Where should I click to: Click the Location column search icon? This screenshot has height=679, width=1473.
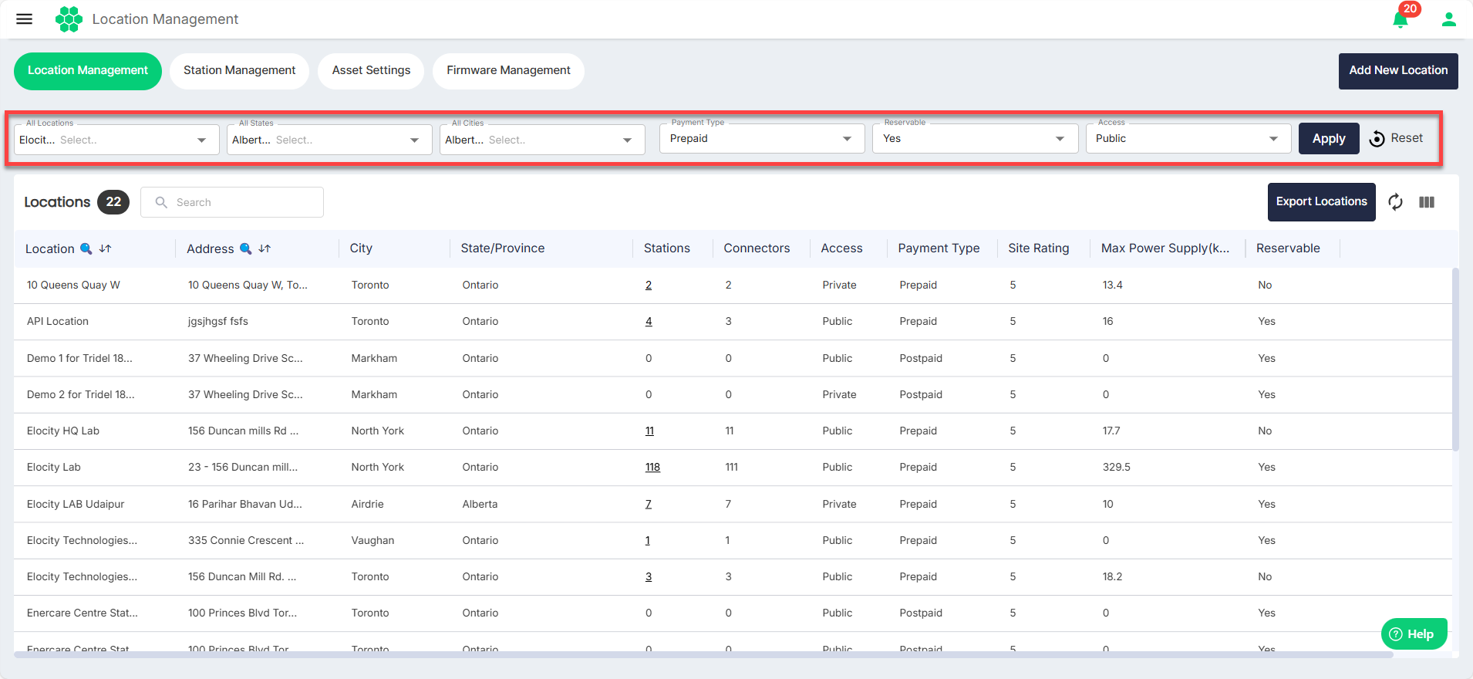(x=86, y=248)
